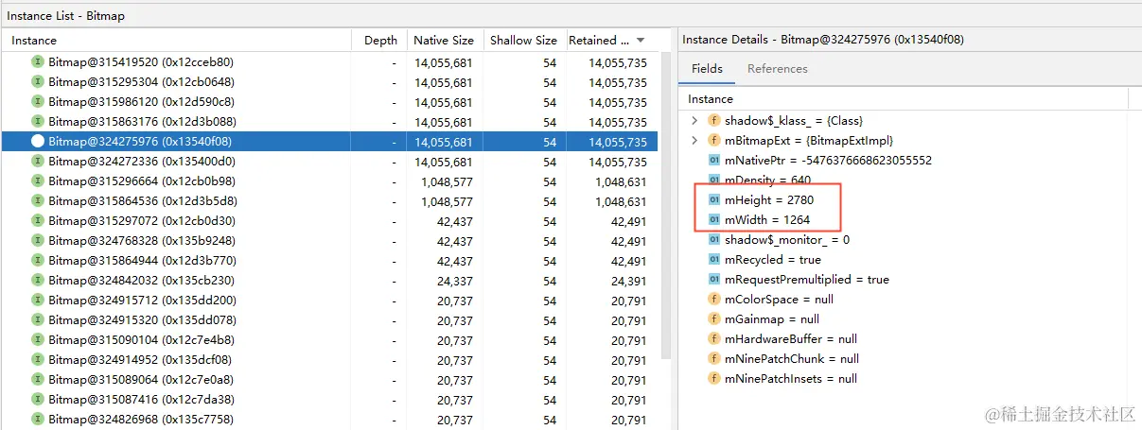Sort by the Depth column header

click(x=380, y=41)
